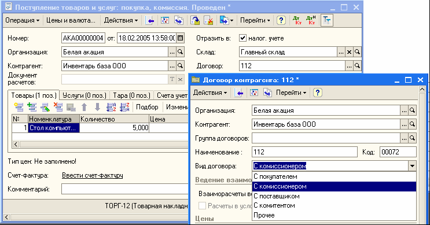The width and height of the screenshot is (430, 225).
Task: Click the ДтНКт tax postings icon
Action: [x=311, y=20]
